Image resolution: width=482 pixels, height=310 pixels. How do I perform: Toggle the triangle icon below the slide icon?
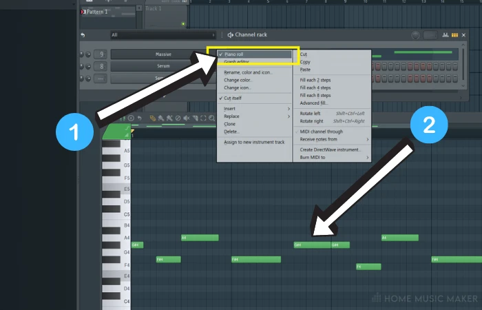tap(127, 135)
